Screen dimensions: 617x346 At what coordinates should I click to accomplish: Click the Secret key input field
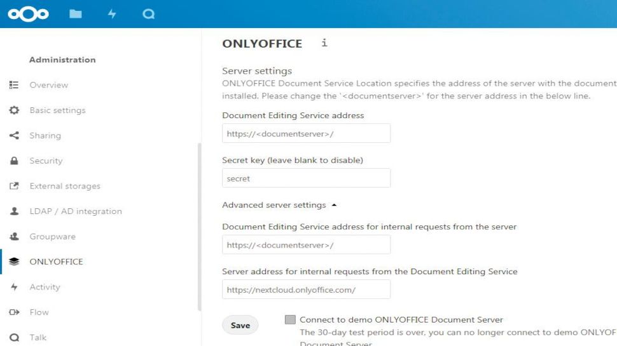[306, 178]
